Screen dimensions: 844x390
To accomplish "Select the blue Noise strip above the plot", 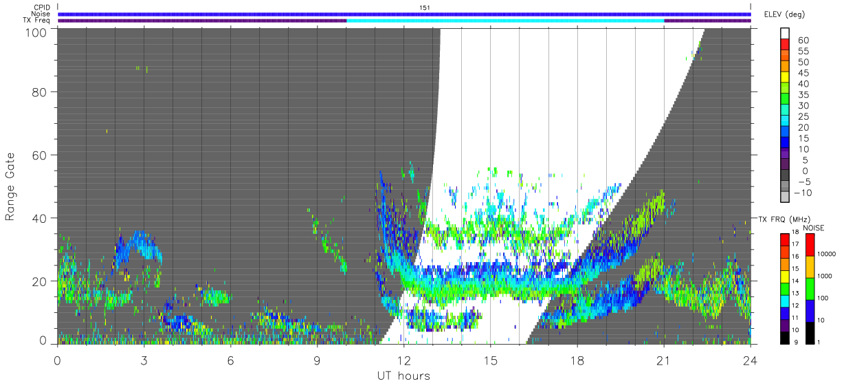I will coord(404,14).
